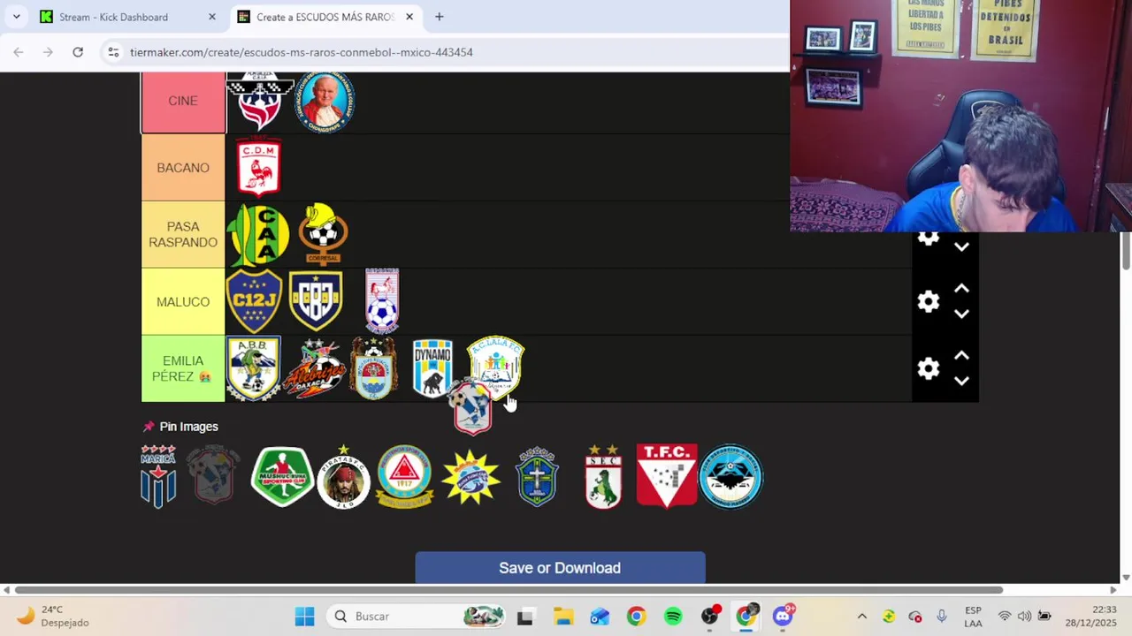Pick the round light-blue crest in pool
Viewport: 1132px width, 636px height.
[x=730, y=476]
